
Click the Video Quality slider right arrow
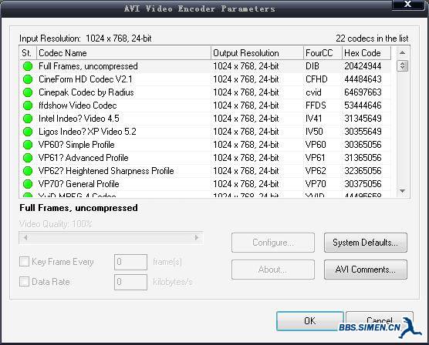[x=197, y=238]
